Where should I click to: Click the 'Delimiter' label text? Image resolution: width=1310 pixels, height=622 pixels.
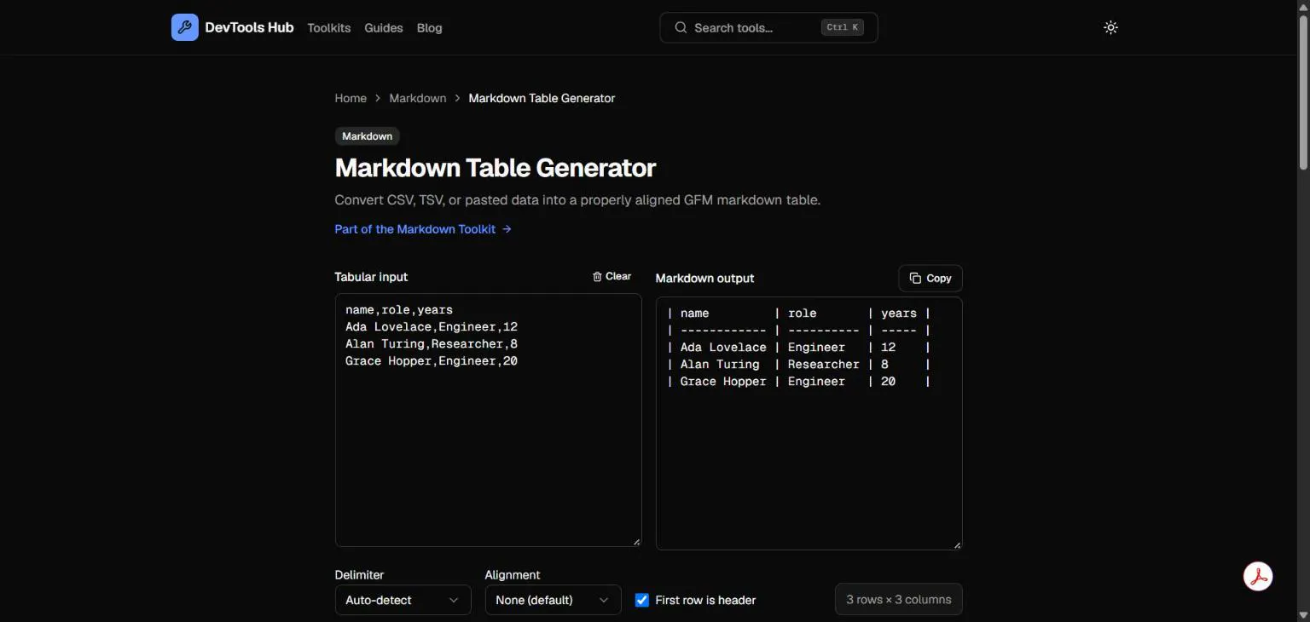click(x=359, y=574)
